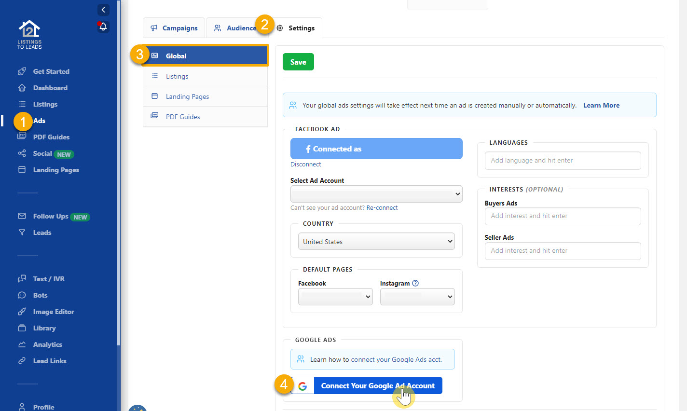Click the Dashboard home icon
Image resolution: width=687 pixels, height=411 pixels.
click(x=22, y=88)
